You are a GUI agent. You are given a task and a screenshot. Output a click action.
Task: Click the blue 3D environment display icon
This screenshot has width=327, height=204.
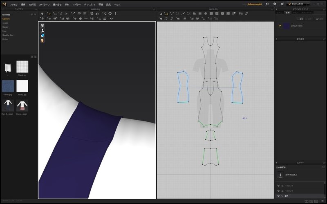coord(43,35)
